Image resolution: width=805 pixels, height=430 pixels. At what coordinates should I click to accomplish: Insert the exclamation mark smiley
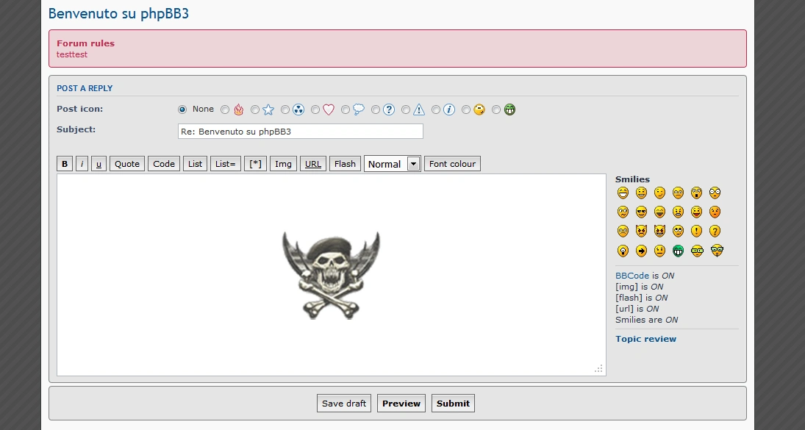click(x=697, y=232)
